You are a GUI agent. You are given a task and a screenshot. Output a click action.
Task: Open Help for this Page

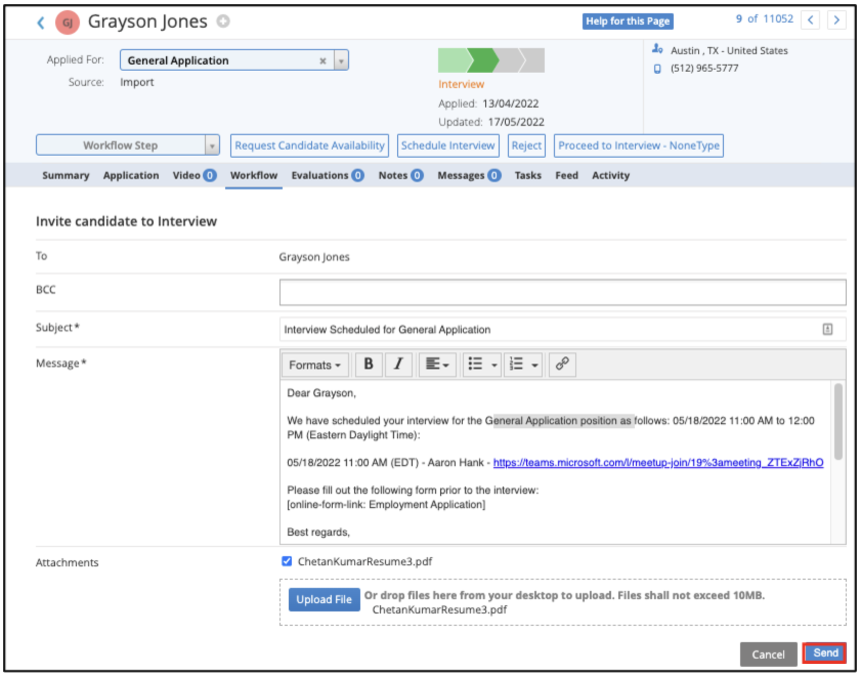(x=628, y=21)
